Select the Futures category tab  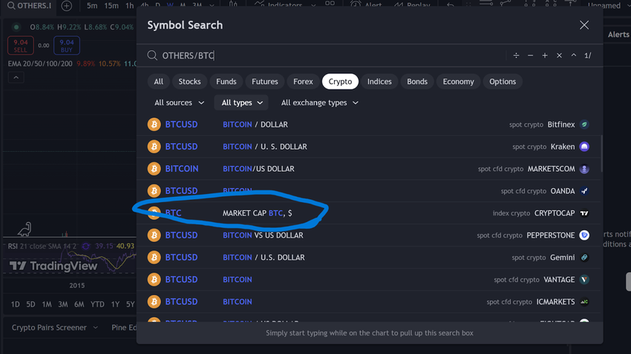tap(265, 81)
